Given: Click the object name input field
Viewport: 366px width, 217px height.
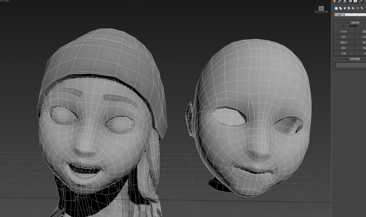Looking at the screenshot, I should (350, 65).
